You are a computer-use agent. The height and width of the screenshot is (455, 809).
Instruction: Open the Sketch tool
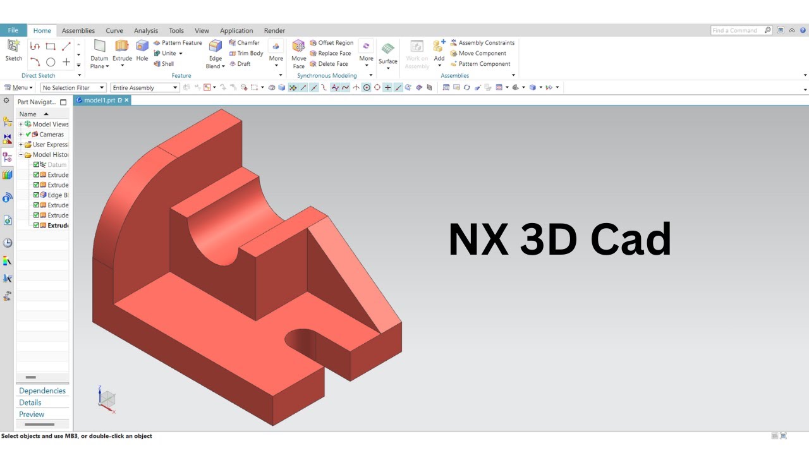click(x=13, y=51)
